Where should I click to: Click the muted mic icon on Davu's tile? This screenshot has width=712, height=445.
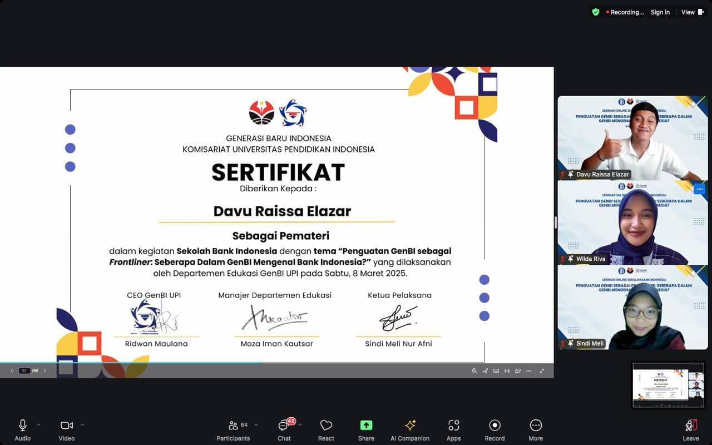(563, 174)
